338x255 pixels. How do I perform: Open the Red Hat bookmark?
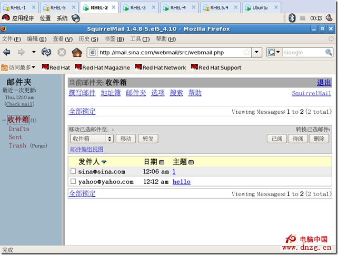(56, 67)
